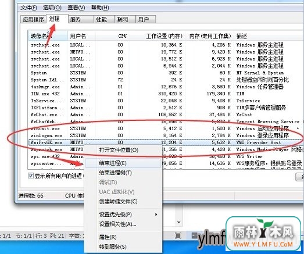Image resolution: width=304 pixels, height=254 pixels.
Task: Open the 文件(F) menu
Action: pyautogui.click(x=28, y=8)
